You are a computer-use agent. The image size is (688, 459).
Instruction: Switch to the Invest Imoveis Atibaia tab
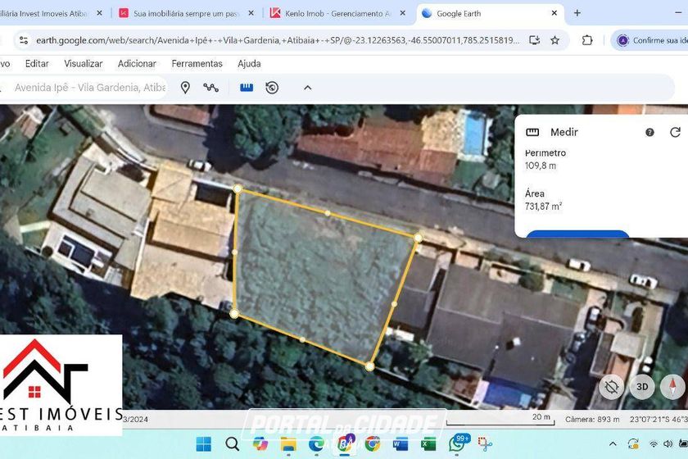point(48,14)
